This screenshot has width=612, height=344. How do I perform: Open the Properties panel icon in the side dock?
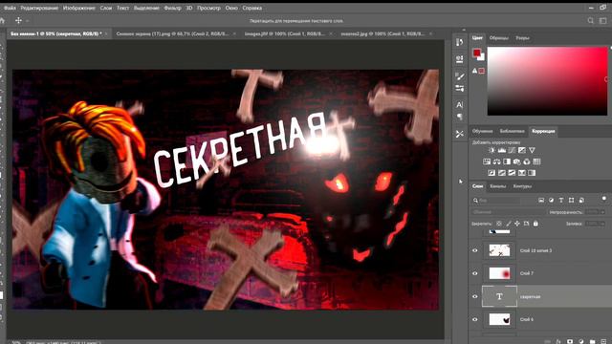pos(459,59)
